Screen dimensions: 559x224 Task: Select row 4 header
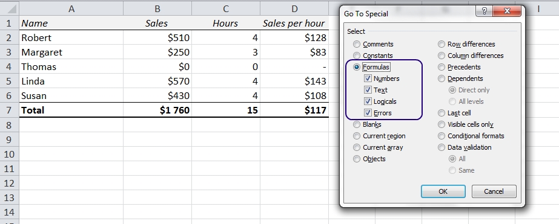click(10, 67)
